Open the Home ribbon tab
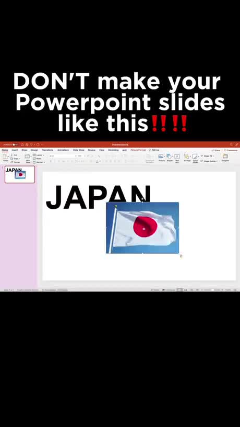The height and width of the screenshot is (427, 240). tap(5, 150)
